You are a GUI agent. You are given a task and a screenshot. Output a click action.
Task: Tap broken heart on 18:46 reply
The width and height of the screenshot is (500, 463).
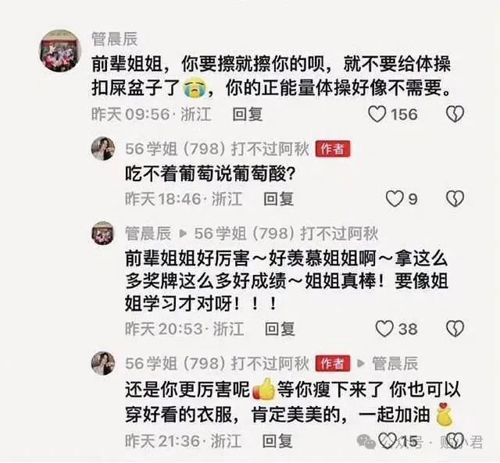[x=455, y=199]
